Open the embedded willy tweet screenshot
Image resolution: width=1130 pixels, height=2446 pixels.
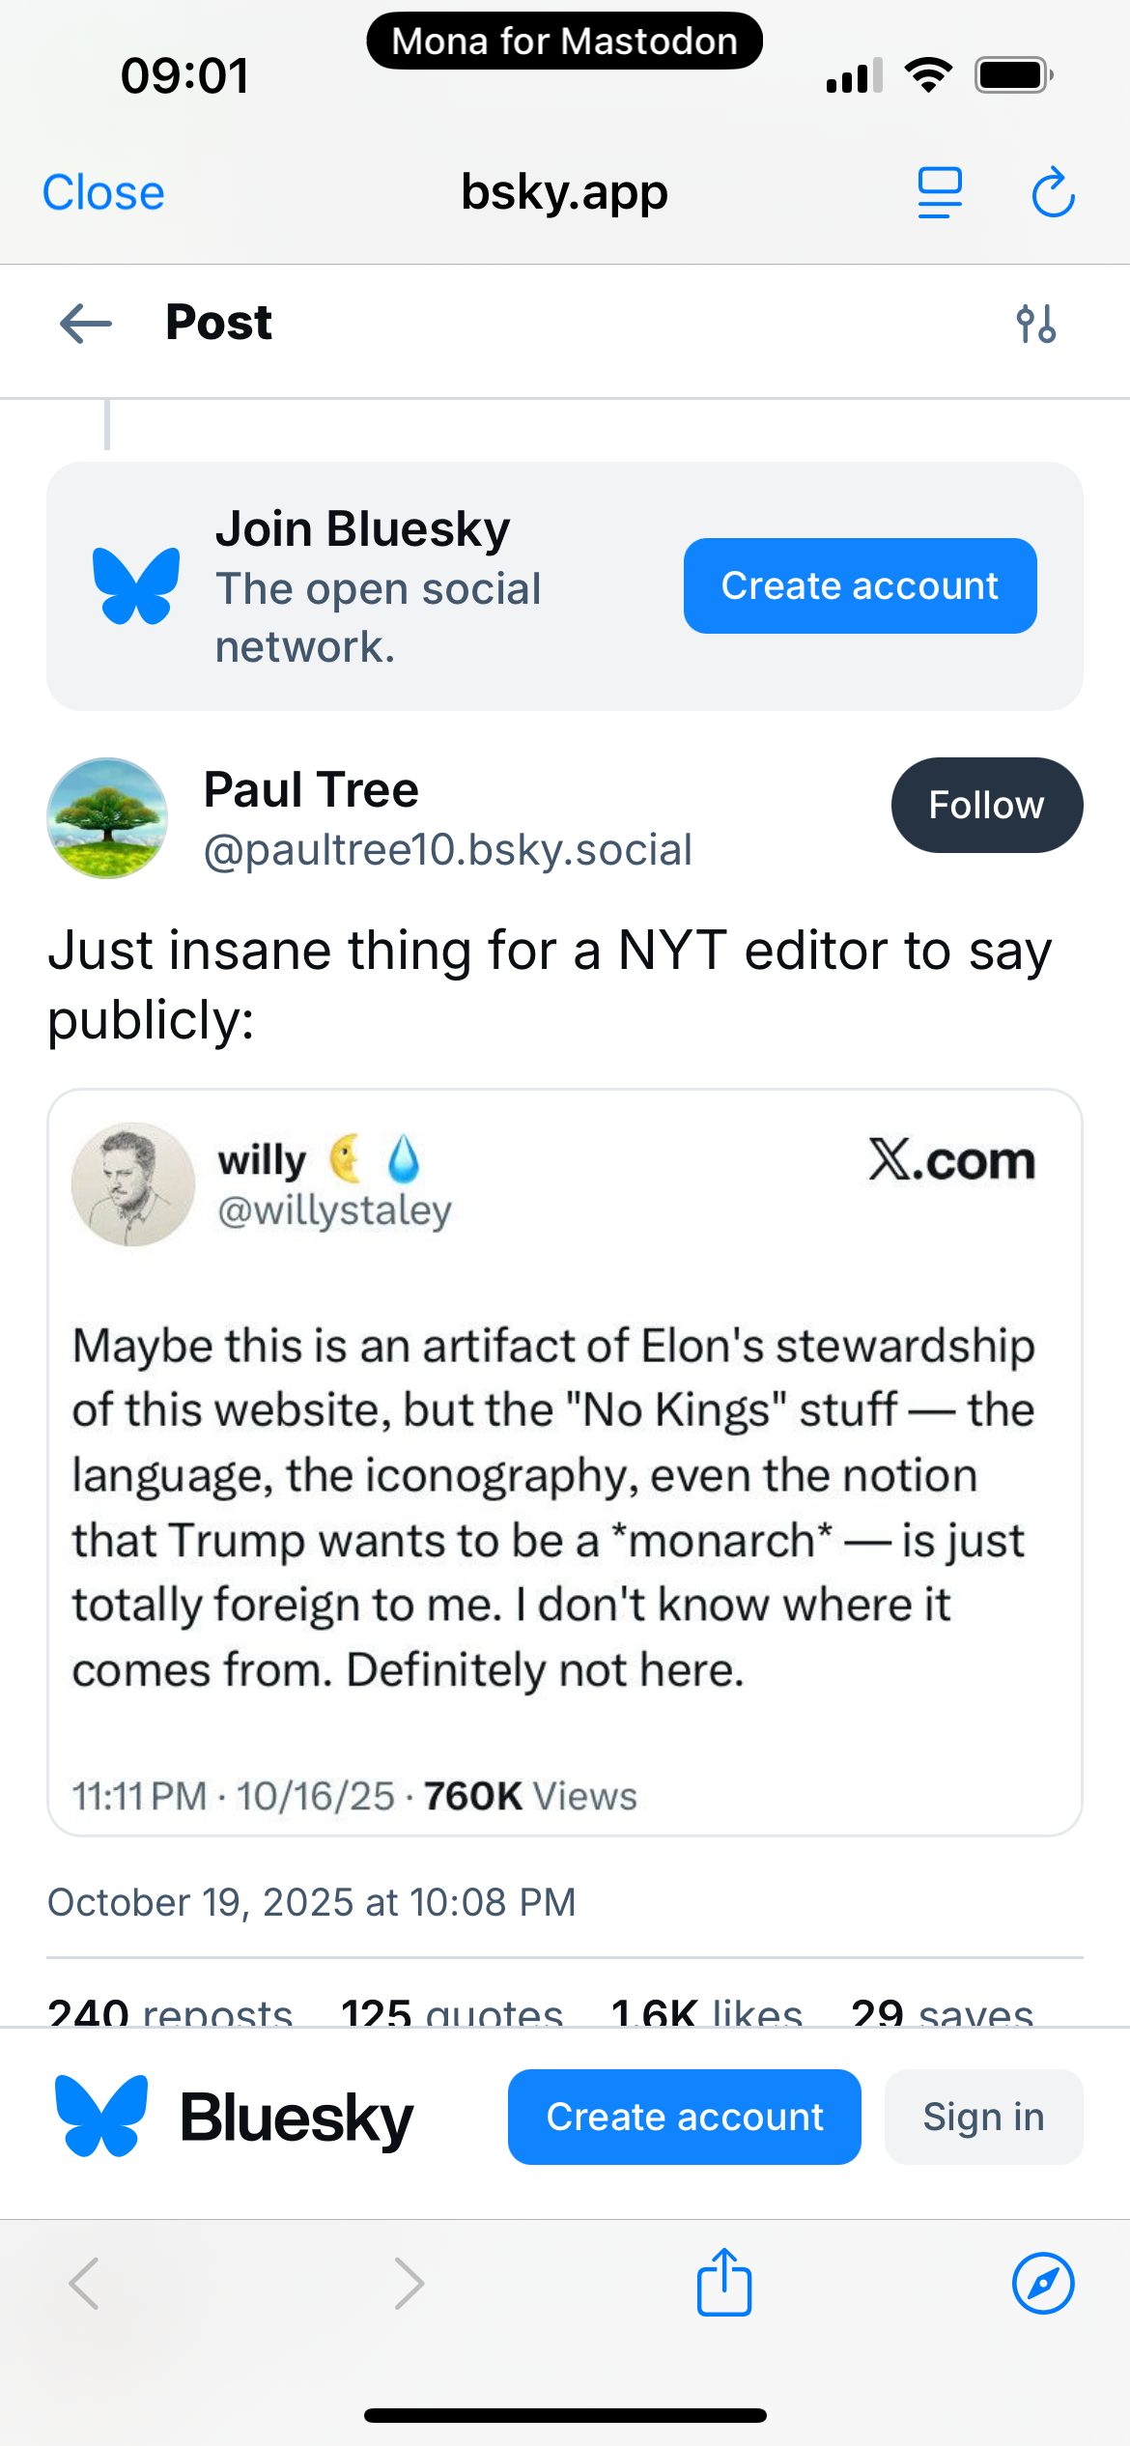click(565, 1462)
